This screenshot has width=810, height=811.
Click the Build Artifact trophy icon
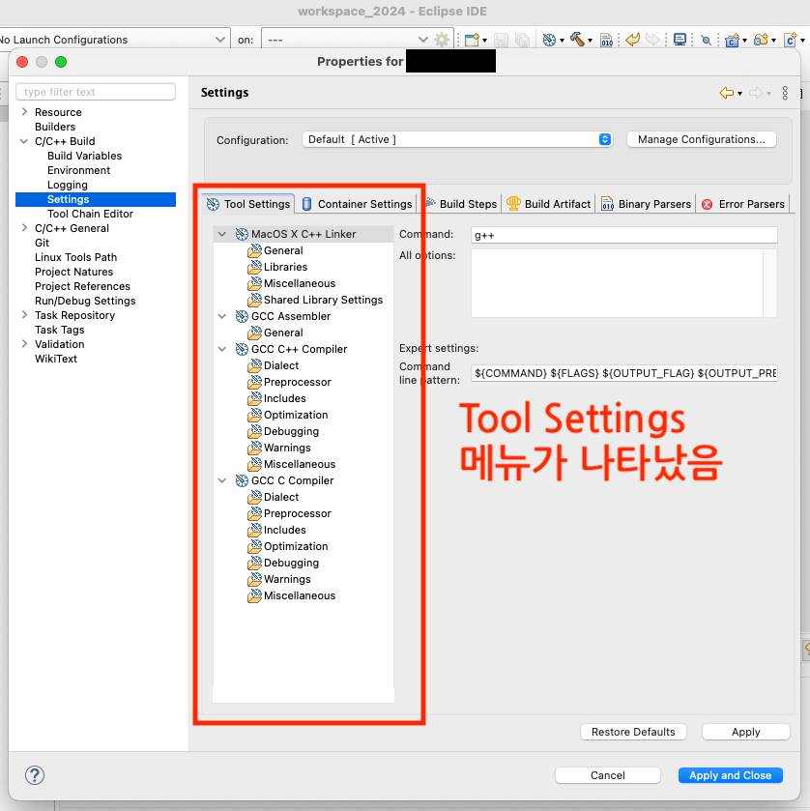[513, 203]
